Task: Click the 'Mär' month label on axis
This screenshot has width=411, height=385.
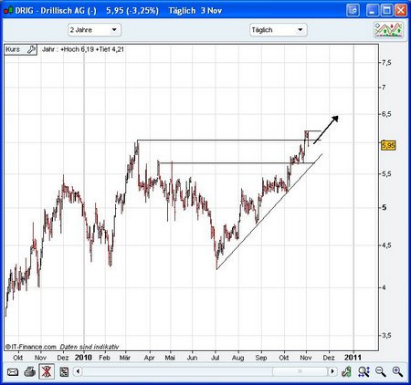Action: [x=125, y=358]
